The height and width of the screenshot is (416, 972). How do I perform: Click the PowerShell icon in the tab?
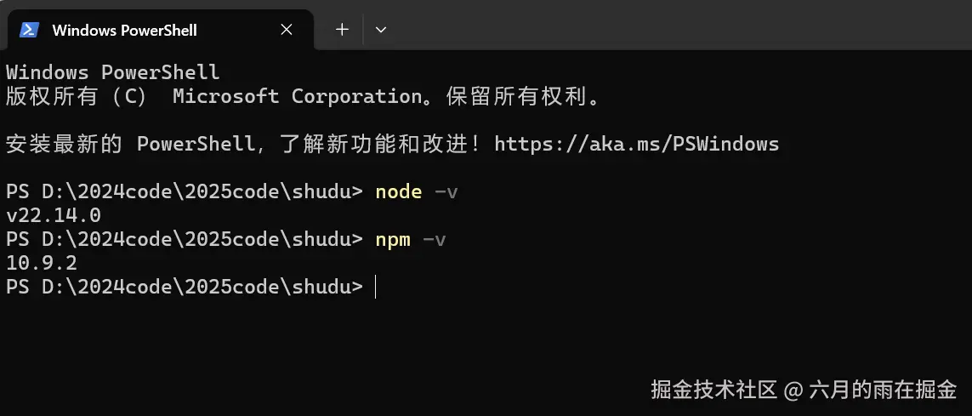(x=30, y=30)
